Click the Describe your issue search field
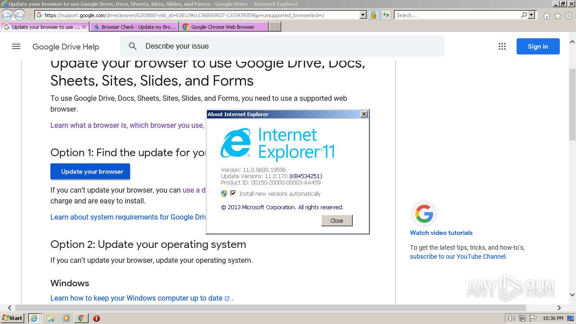The width and height of the screenshot is (576, 324). [x=282, y=46]
